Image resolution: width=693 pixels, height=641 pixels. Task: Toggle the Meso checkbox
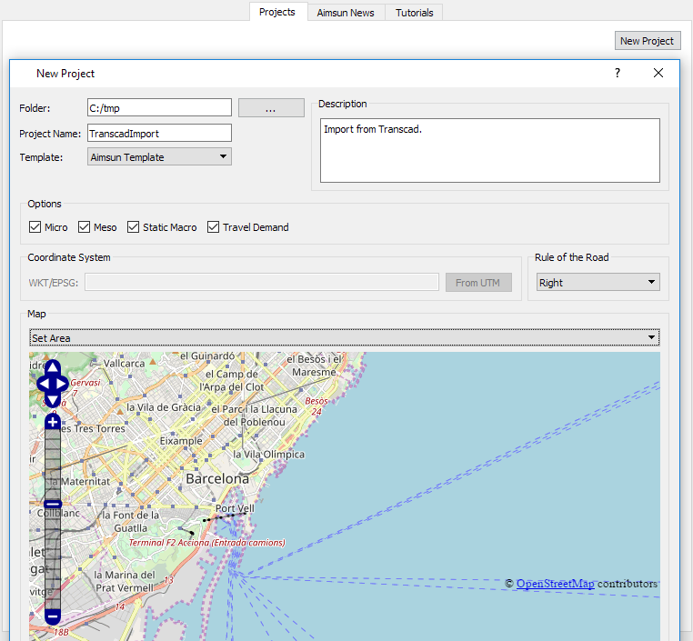85,227
